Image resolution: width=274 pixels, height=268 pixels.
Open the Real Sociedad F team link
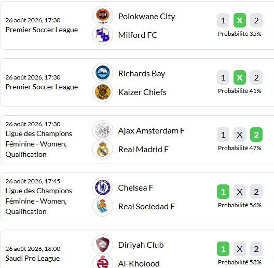pyautogui.click(x=146, y=206)
